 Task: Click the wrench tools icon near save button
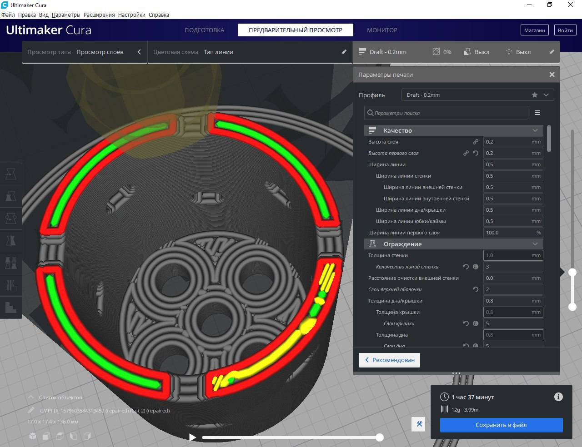[x=419, y=424]
